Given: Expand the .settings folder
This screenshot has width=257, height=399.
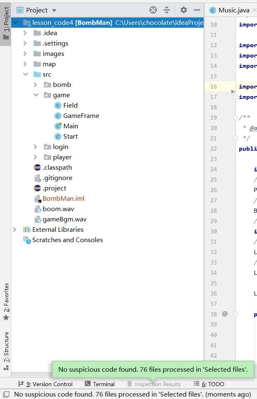Looking at the screenshot, I should [25, 43].
